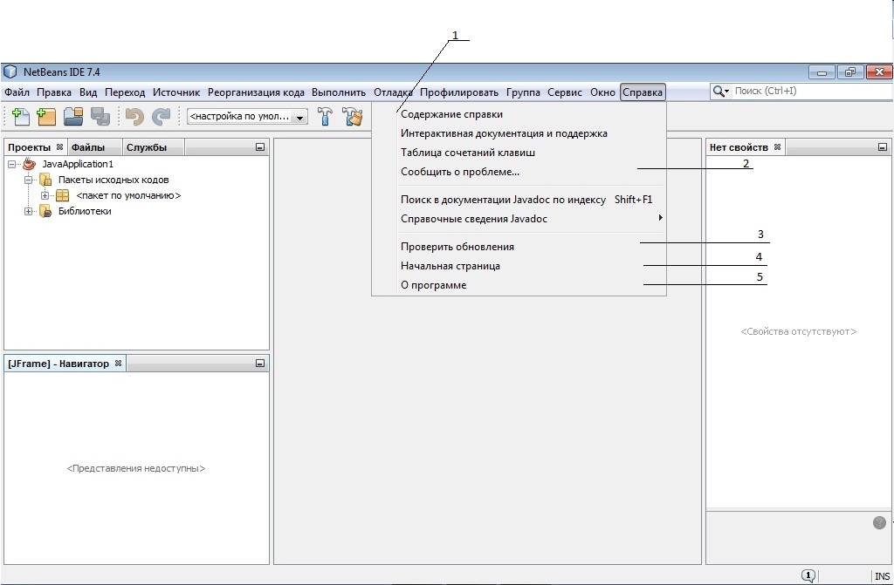Open the Группа menu
The width and height of the screenshot is (894, 585).
pyautogui.click(x=524, y=92)
